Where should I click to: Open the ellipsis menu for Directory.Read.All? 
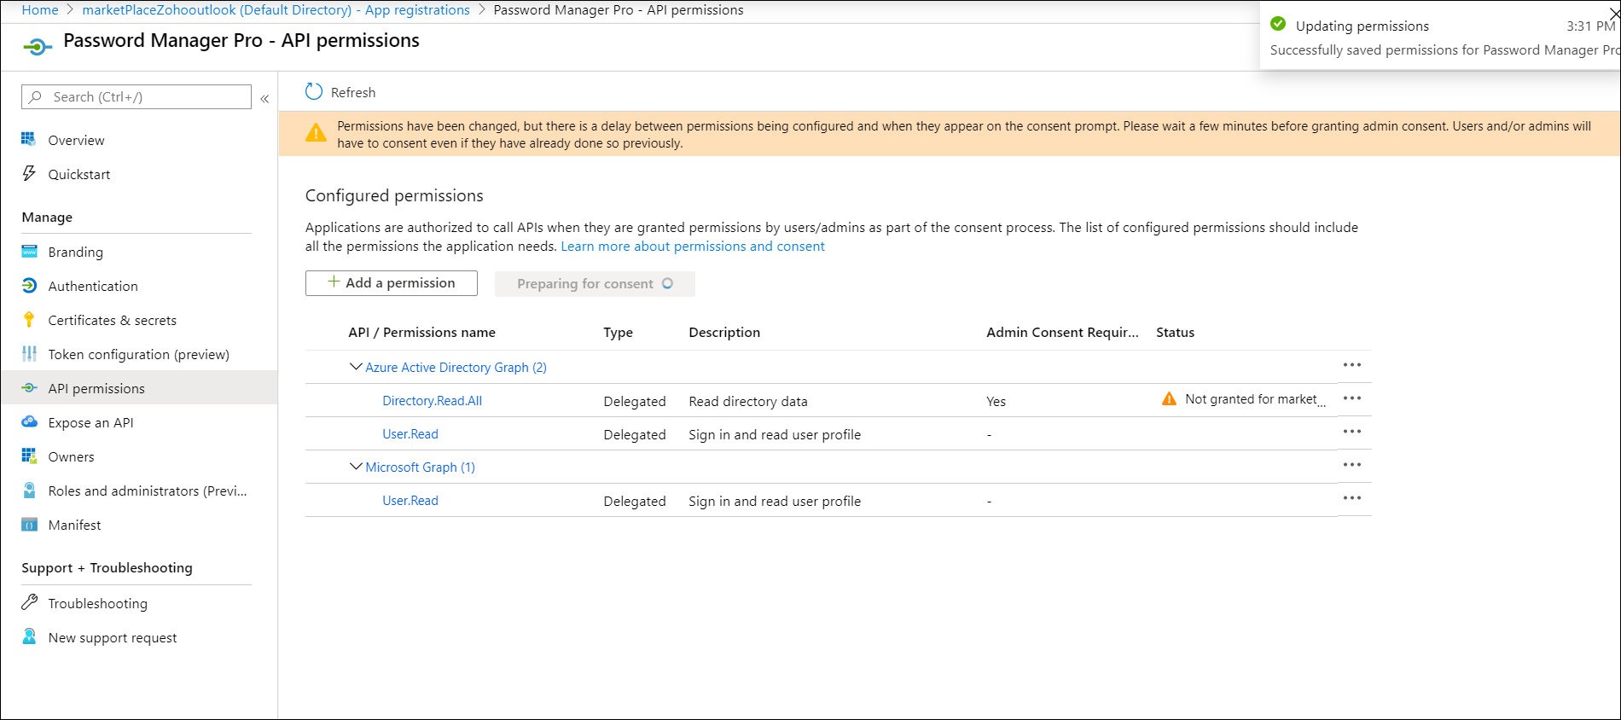tap(1351, 398)
